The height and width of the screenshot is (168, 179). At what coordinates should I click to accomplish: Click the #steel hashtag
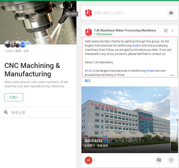(x=150, y=71)
